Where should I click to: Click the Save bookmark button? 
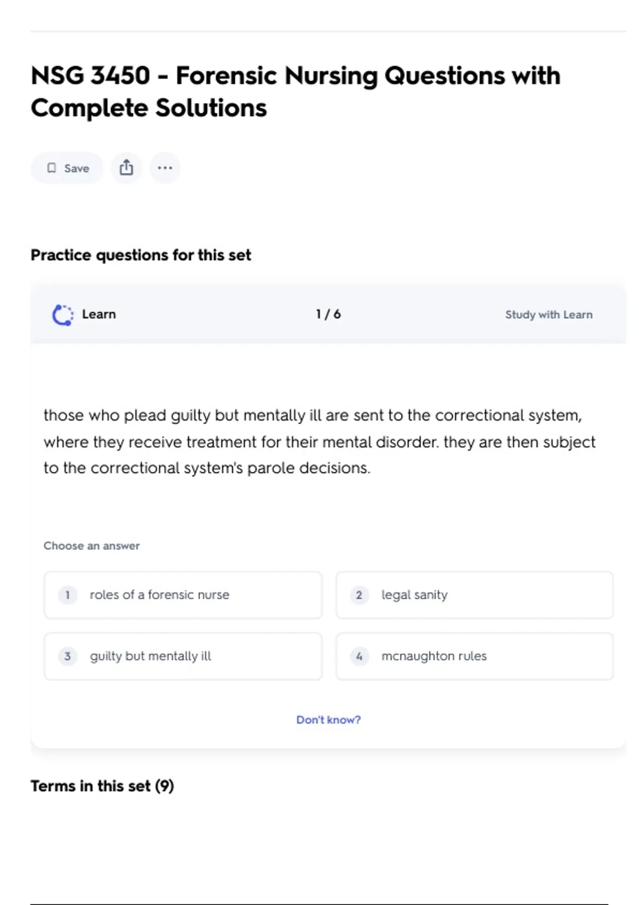[67, 168]
